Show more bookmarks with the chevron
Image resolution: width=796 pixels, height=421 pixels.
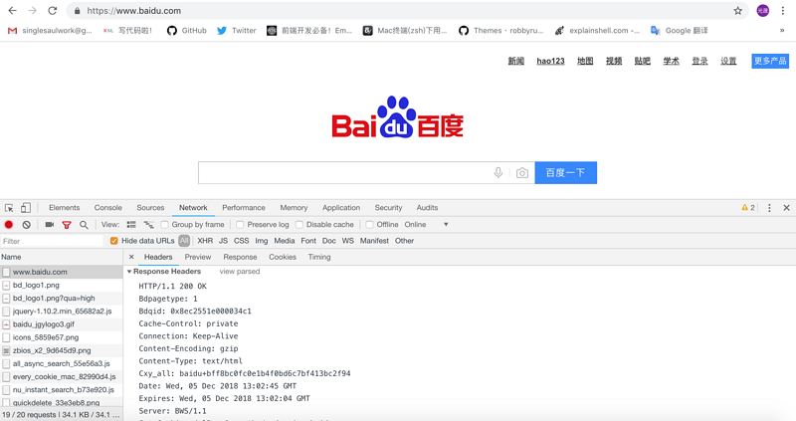click(782, 31)
